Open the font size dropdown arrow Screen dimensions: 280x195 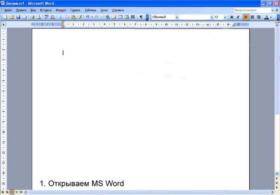click(x=225, y=17)
